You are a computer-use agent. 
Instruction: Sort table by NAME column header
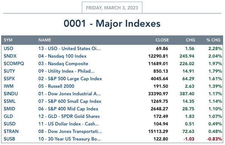tap(45, 40)
